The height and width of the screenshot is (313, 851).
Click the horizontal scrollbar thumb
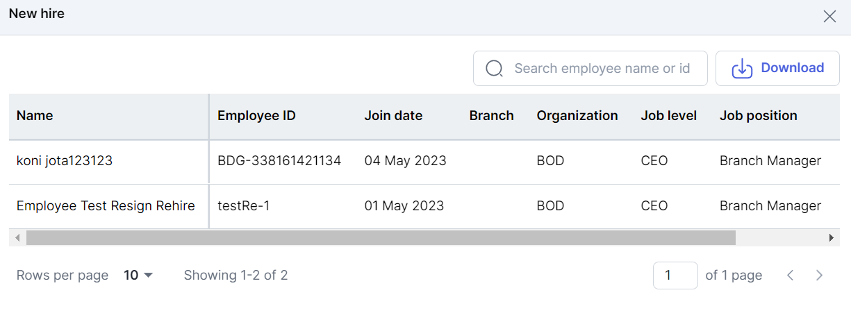click(x=381, y=238)
